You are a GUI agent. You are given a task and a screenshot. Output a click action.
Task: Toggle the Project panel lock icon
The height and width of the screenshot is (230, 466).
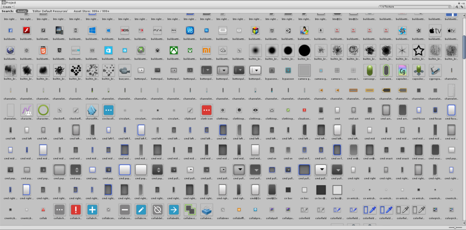(x=459, y=2)
